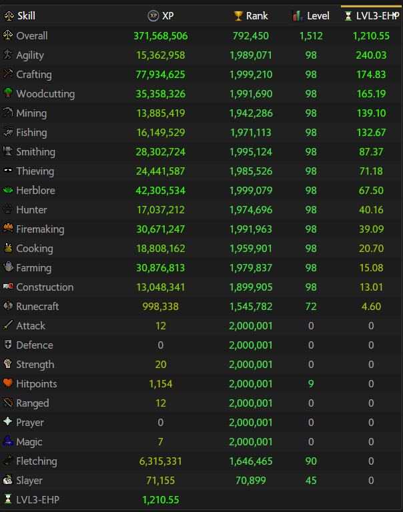The image size is (403, 512).
Task: Click the Defence skill name
Action: coord(35,345)
